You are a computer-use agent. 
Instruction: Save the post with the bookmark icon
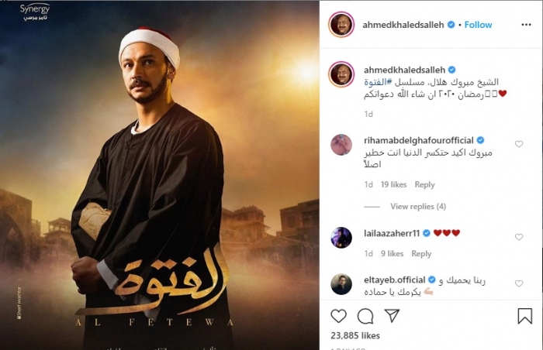click(524, 316)
